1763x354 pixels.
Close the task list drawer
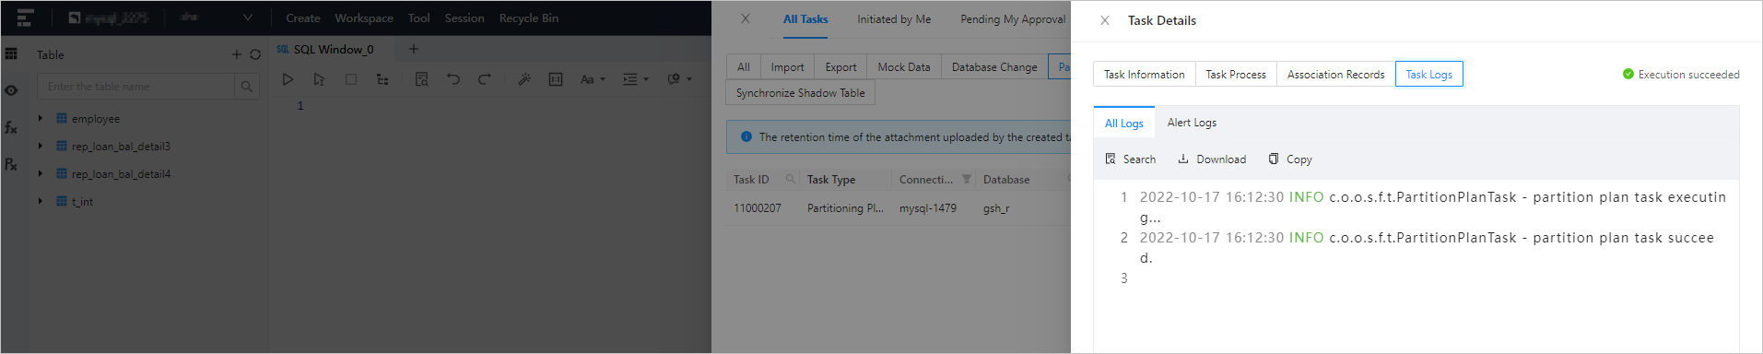click(x=746, y=18)
